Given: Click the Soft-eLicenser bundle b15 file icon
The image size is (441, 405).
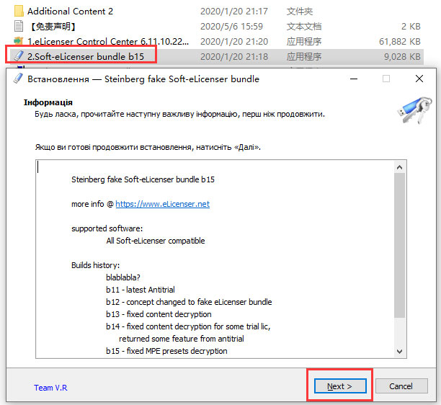Looking at the screenshot, I should pyautogui.click(x=19, y=56).
